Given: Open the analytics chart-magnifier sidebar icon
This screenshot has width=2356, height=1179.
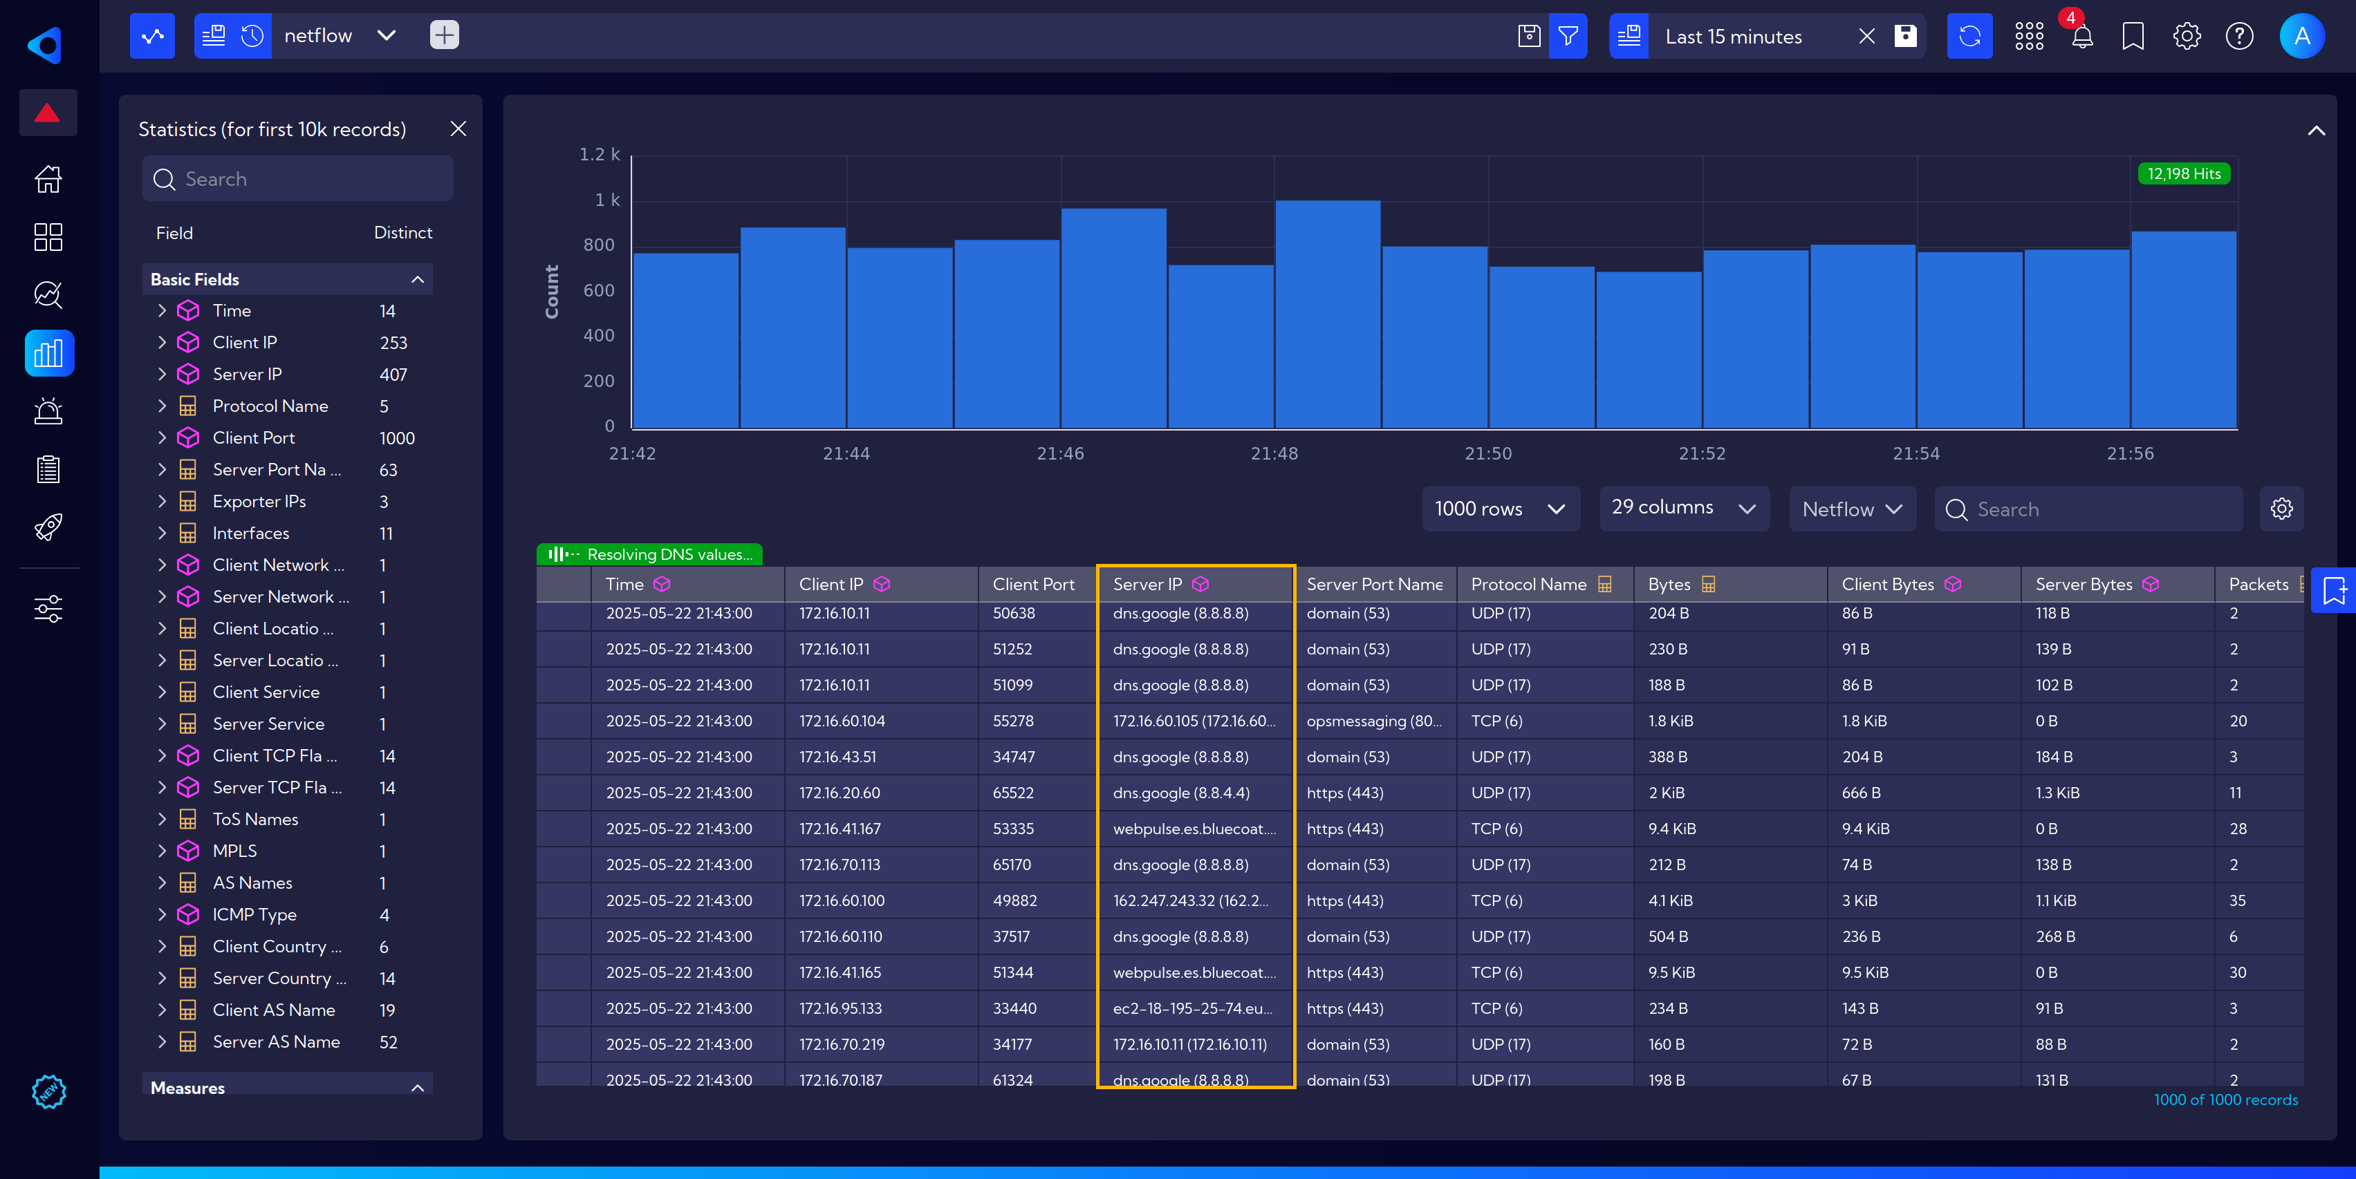Looking at the screenshot, I should 48,294.
